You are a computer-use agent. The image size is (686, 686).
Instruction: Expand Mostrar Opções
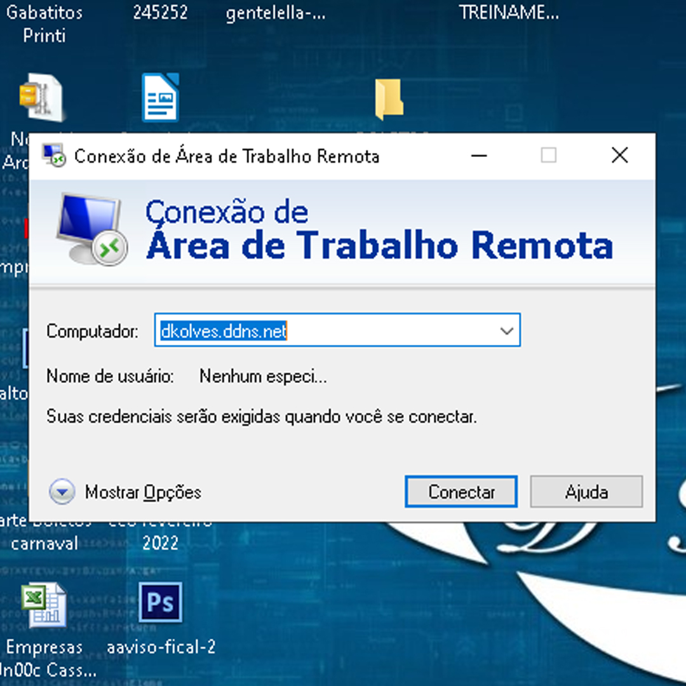[x=62, y=492]
